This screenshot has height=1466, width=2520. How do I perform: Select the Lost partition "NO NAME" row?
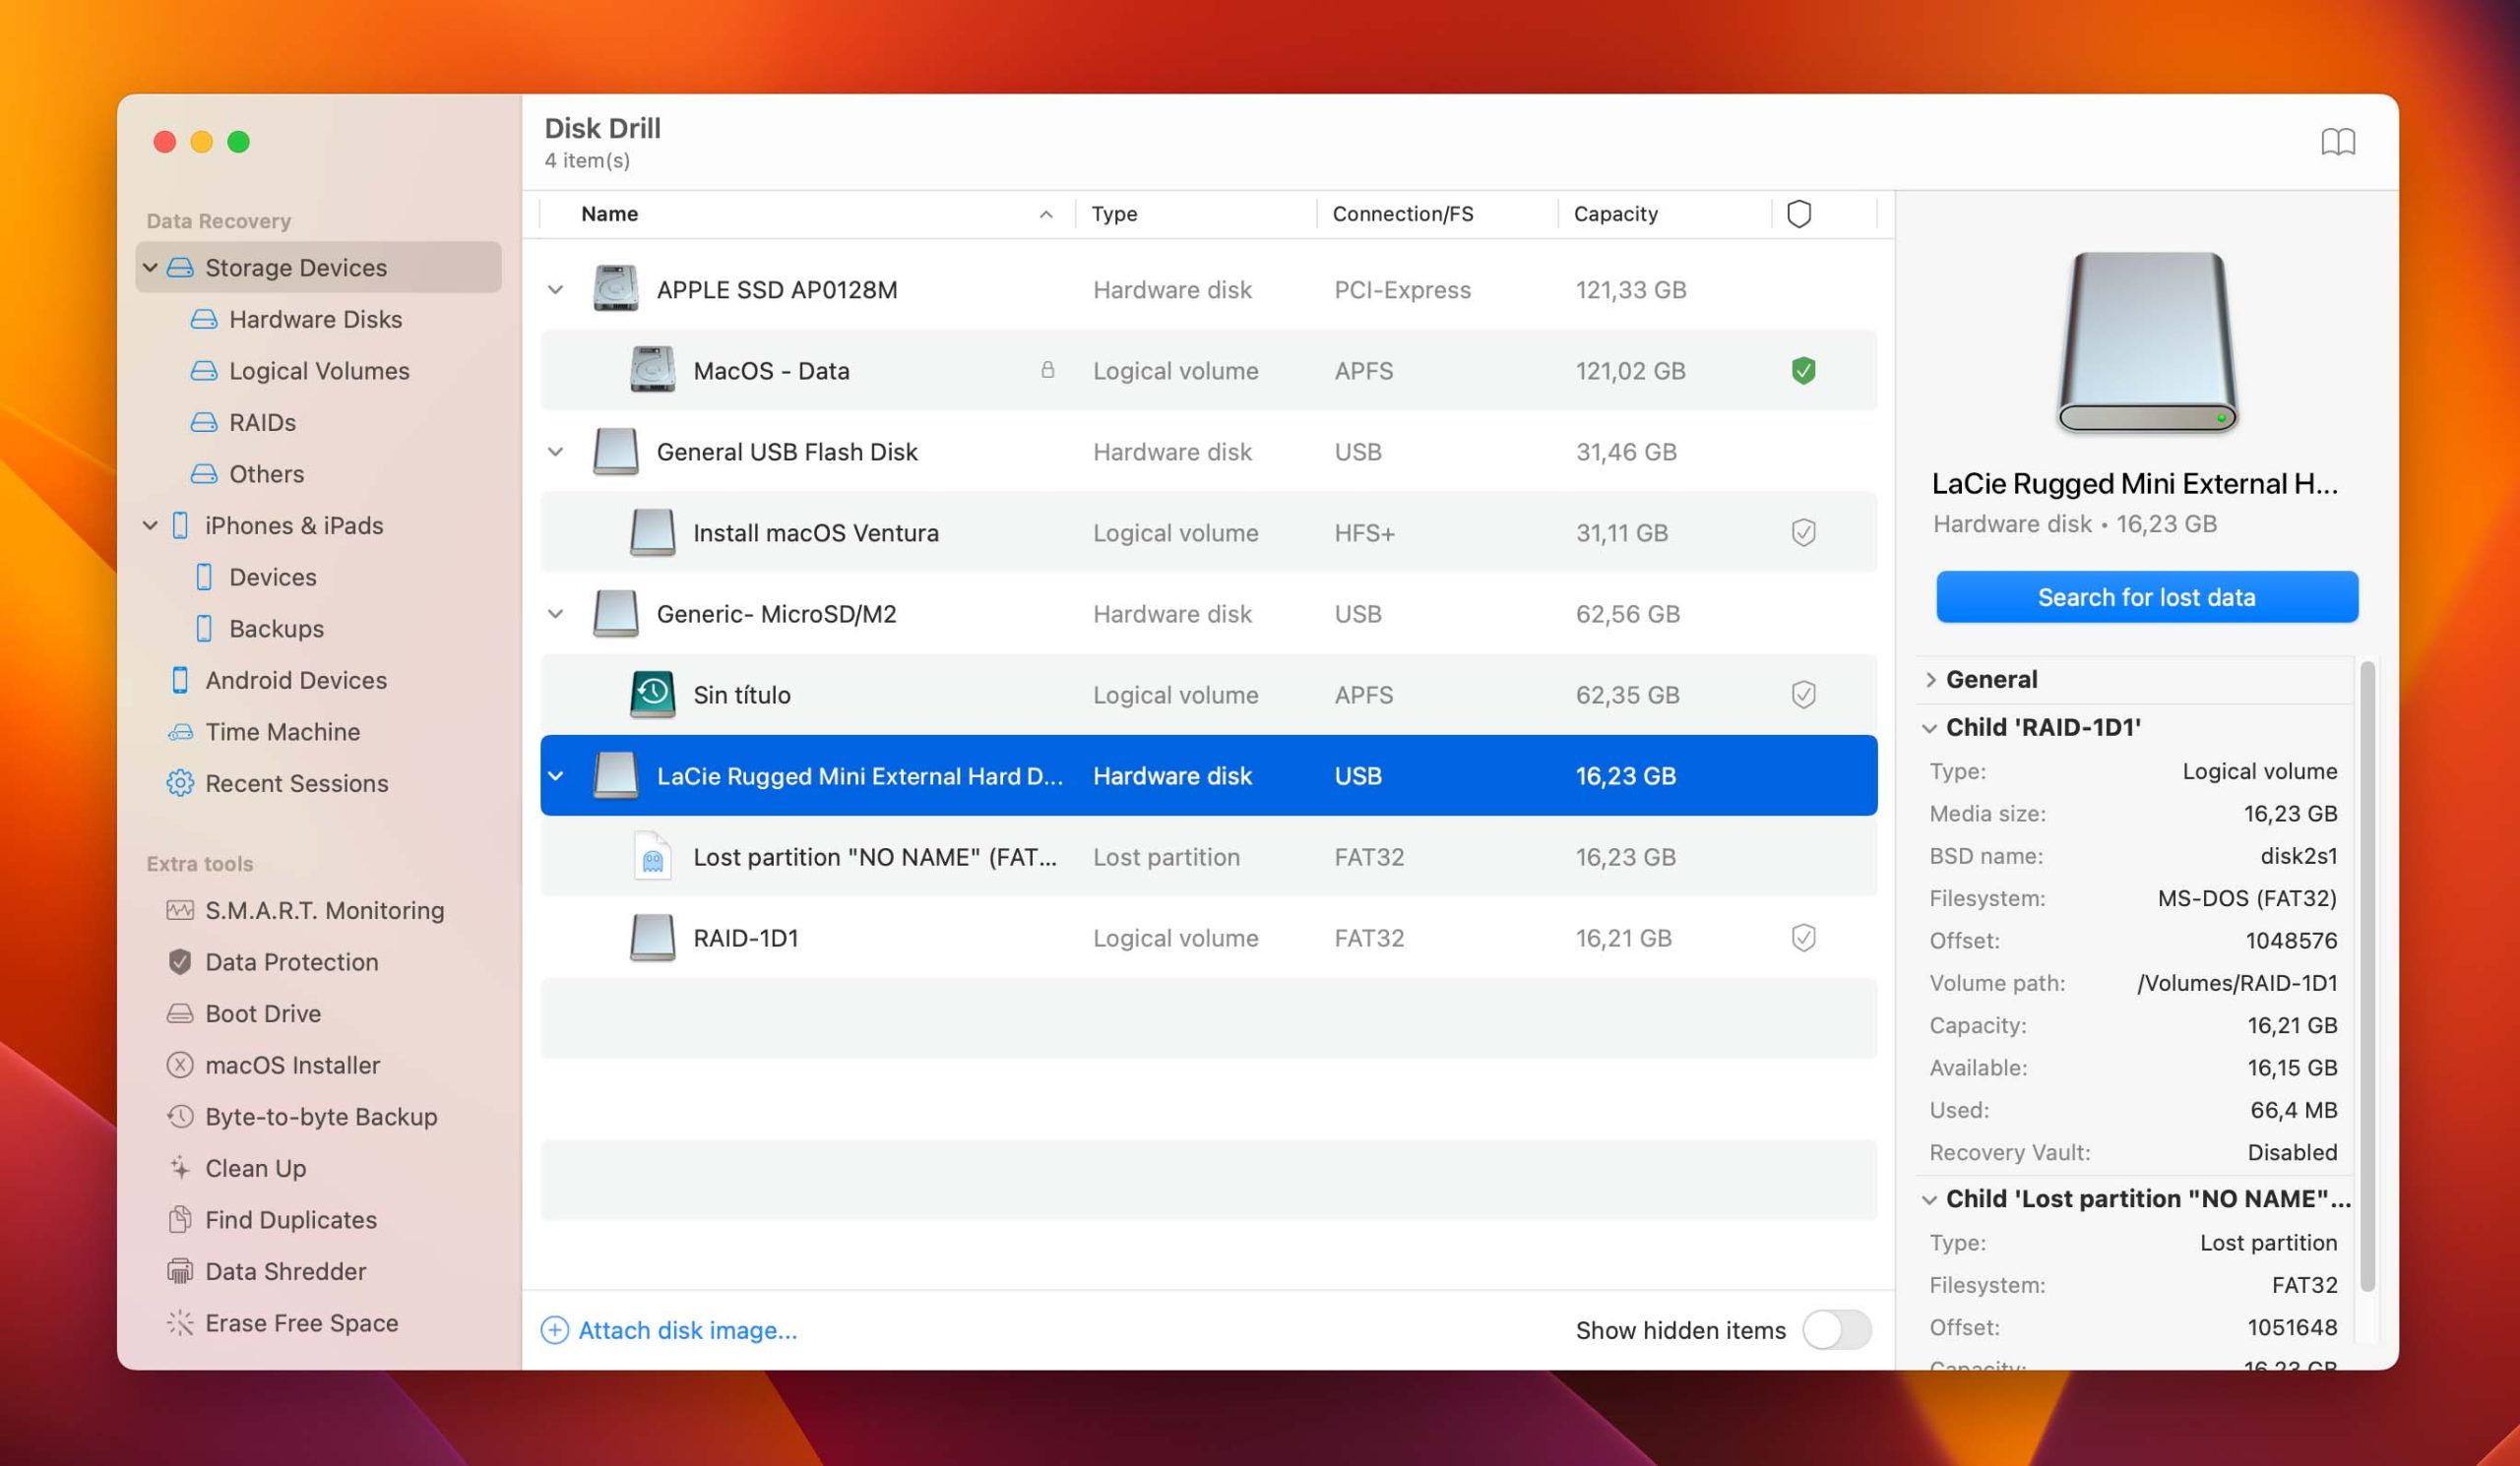pos(1208,856)
